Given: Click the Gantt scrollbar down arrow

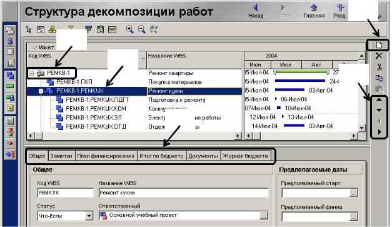Looking at the screenshot, I should point(361,128).
